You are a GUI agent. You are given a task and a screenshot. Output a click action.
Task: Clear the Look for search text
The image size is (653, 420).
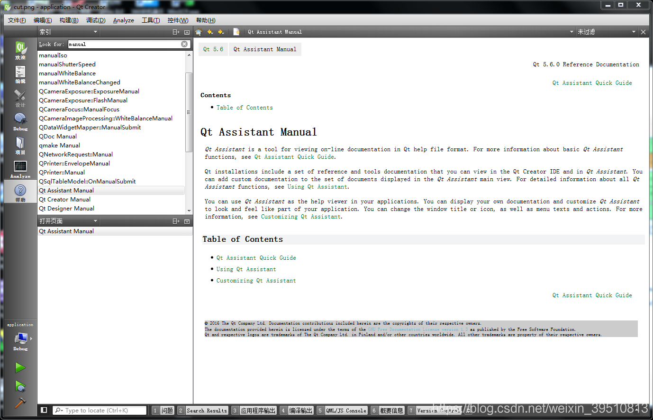pyautogui.click(x=184, y=44)
